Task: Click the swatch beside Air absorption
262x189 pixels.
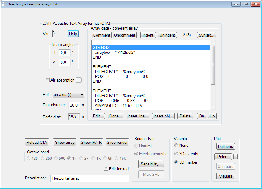Action: click(79, 80)
